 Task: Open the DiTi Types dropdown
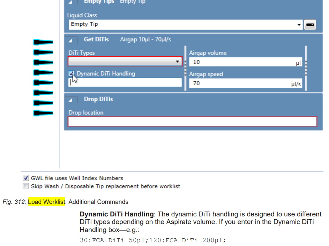tap(125, 62)
